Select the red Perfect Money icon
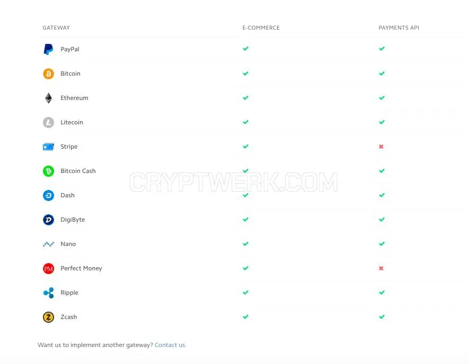Screen dimensions: 468x364 [x=48, y=269]
